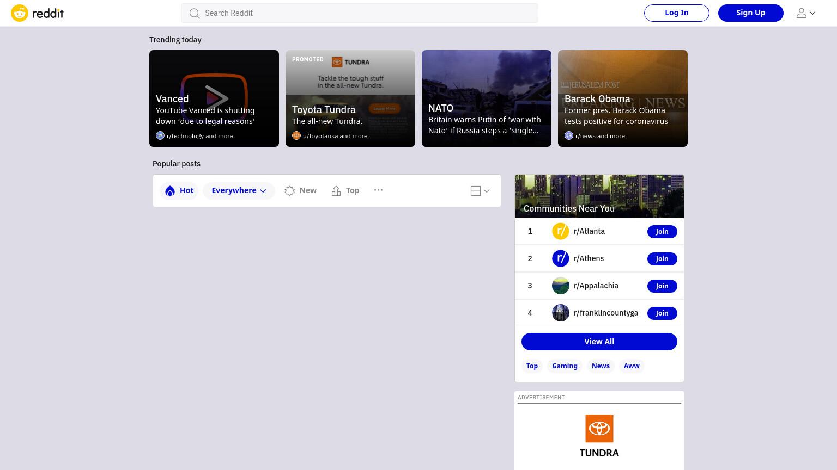
Task: Join the r/Appalachia community
Action: coord(662,286)
